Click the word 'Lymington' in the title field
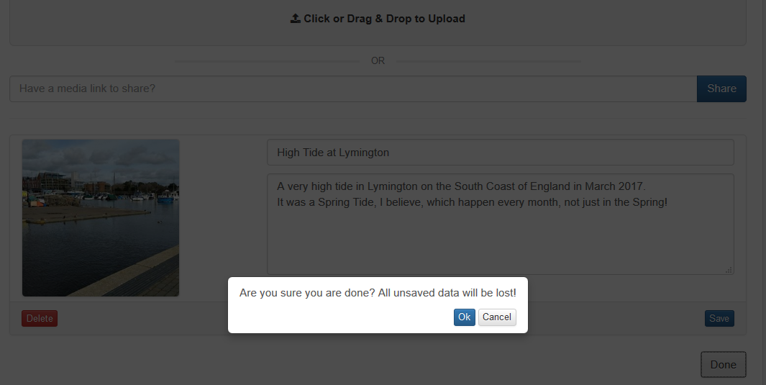This screenshot has height=385, width=766. pos(364,153)
